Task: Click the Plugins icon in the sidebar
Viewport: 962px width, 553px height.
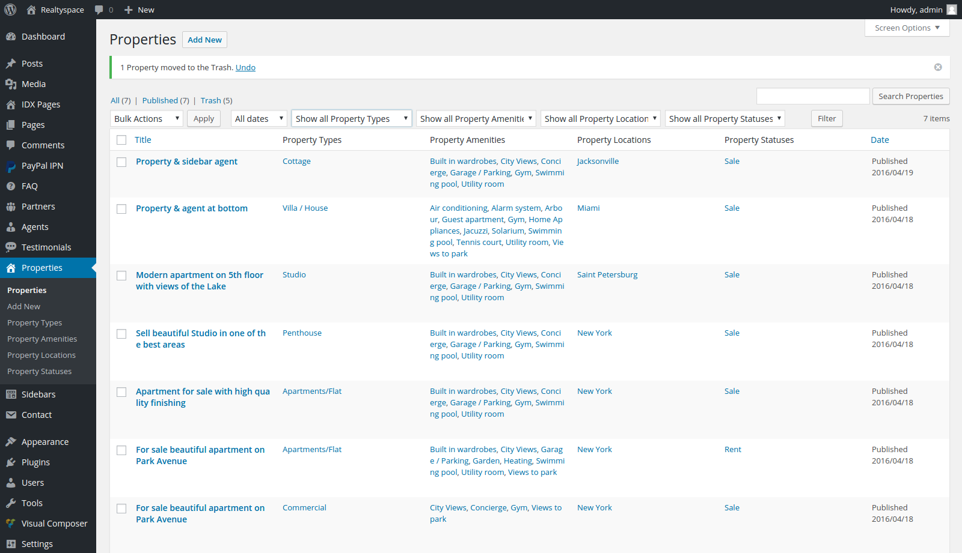Action: pos(11,462)
